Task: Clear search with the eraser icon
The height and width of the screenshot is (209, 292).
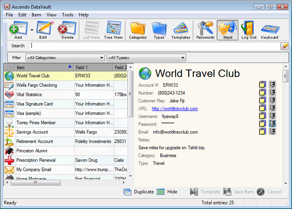Action: (x=284, y=46)
